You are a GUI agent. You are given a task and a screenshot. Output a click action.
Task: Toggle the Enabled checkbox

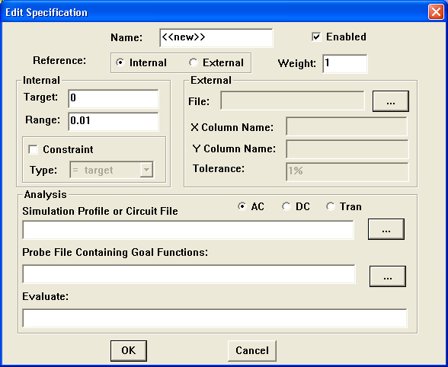click(316, 37)
